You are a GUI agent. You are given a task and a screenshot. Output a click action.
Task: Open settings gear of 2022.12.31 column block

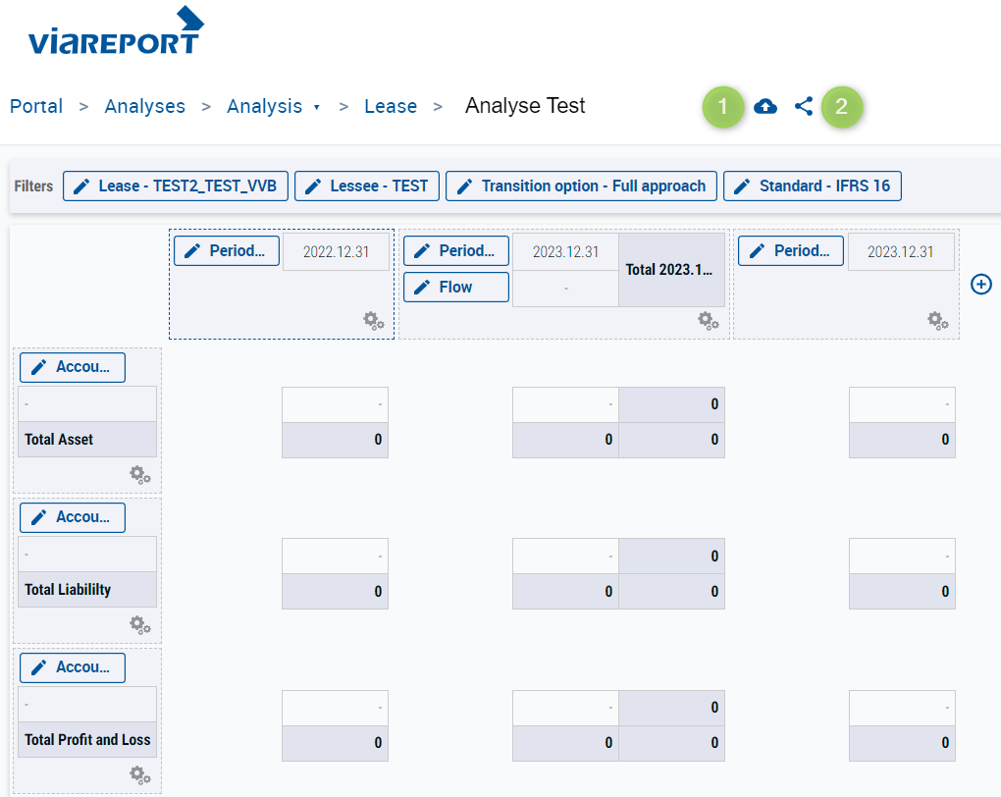(x=374, y=321)
